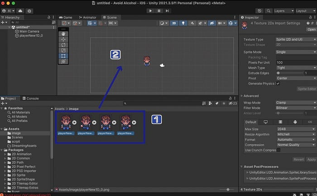
Task: Select the Move tool in Scene view
Action: pos(63,39)
